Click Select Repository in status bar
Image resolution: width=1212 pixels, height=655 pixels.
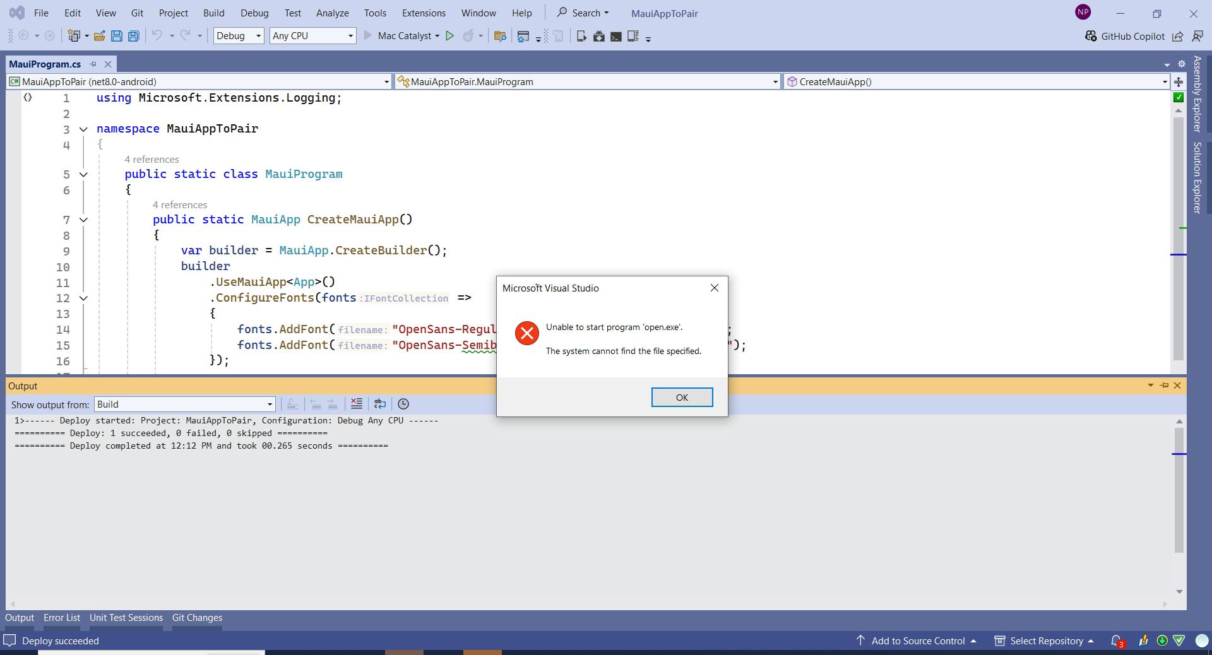click(x=1044, y=640)
